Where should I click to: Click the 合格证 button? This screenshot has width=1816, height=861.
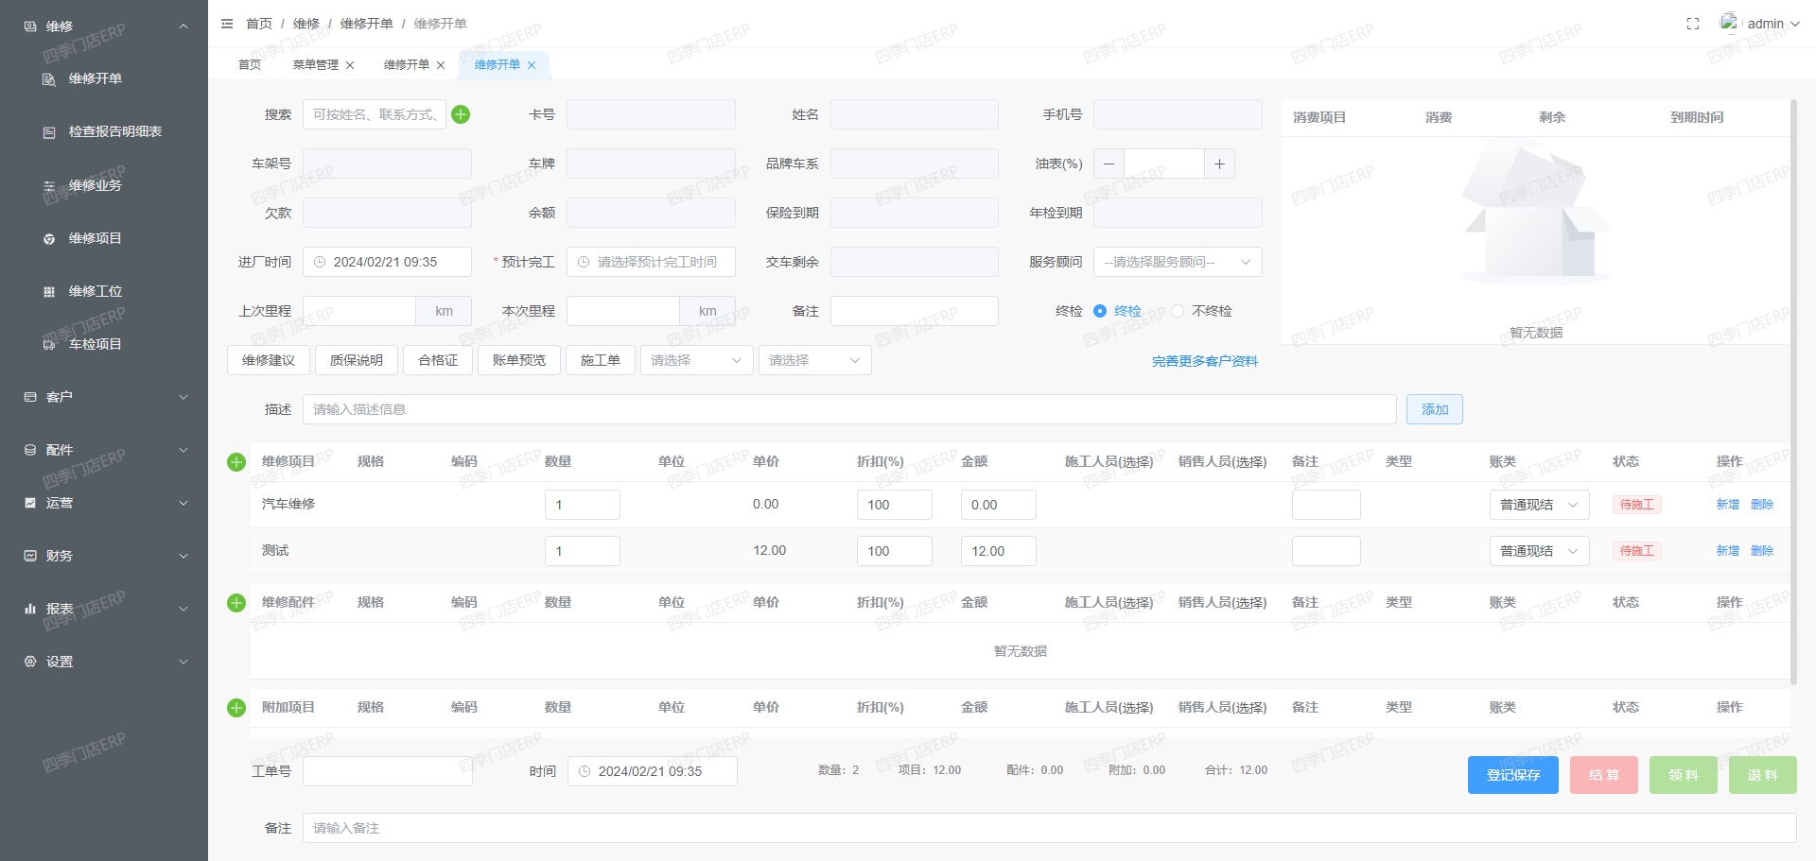click(438, 360)
